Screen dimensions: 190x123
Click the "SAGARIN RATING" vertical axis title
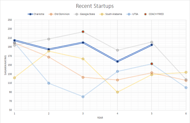coord(5,65)
